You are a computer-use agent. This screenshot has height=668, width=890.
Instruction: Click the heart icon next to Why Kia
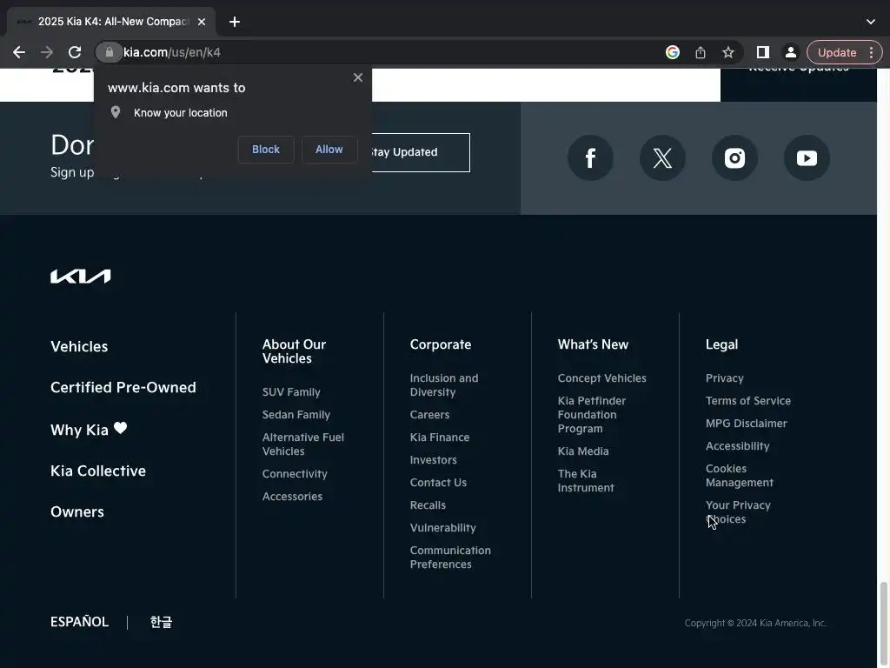coord(120,428)
